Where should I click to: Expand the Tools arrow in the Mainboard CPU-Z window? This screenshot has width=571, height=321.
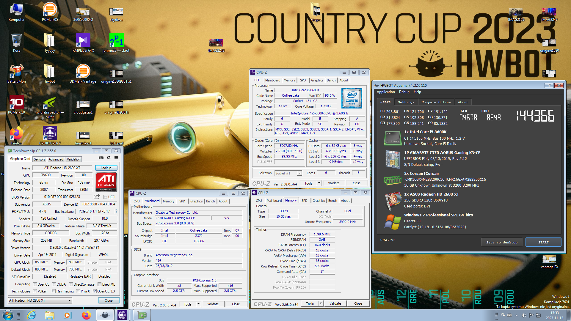[198, 304]
